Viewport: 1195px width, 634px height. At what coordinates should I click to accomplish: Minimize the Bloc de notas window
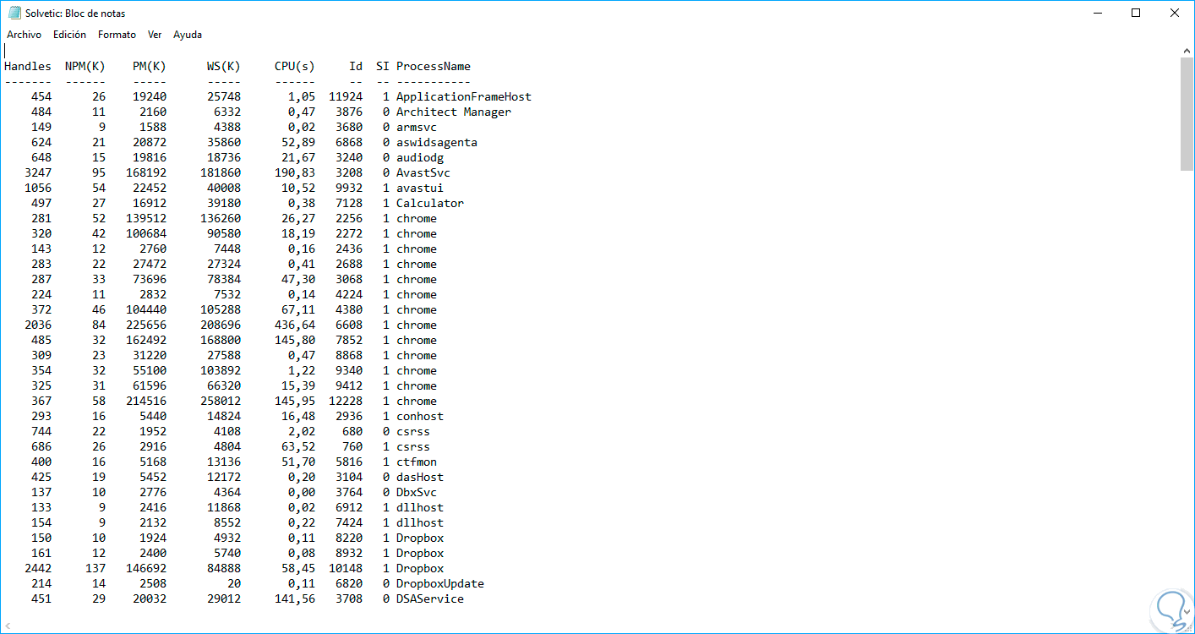[1097, 13]
